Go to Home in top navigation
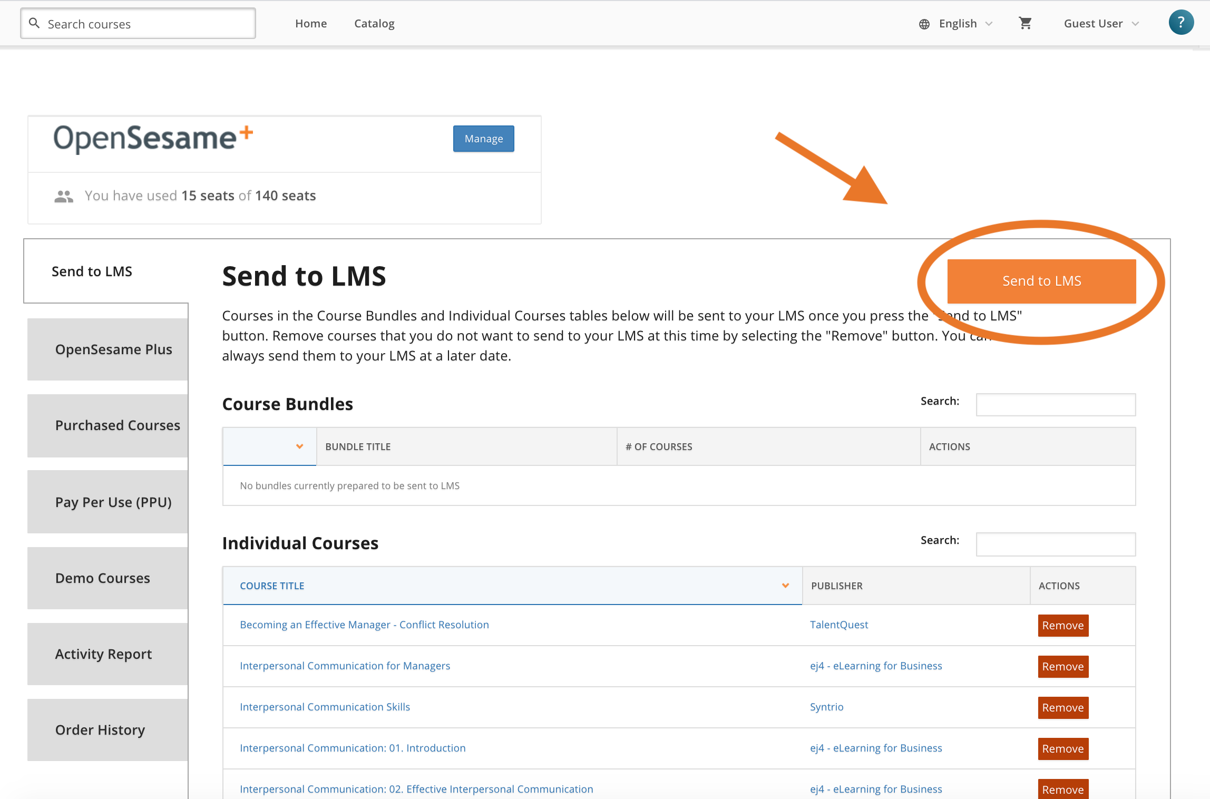1210x799 pixels. [311, 24]
